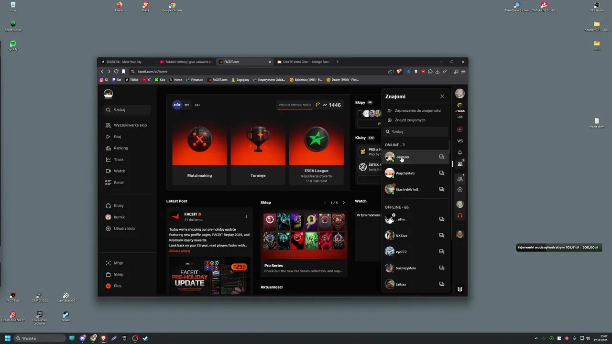Open chat with xyz777
Image resolution: width=612 pixels, height=344 pixels.
point(442,252)
